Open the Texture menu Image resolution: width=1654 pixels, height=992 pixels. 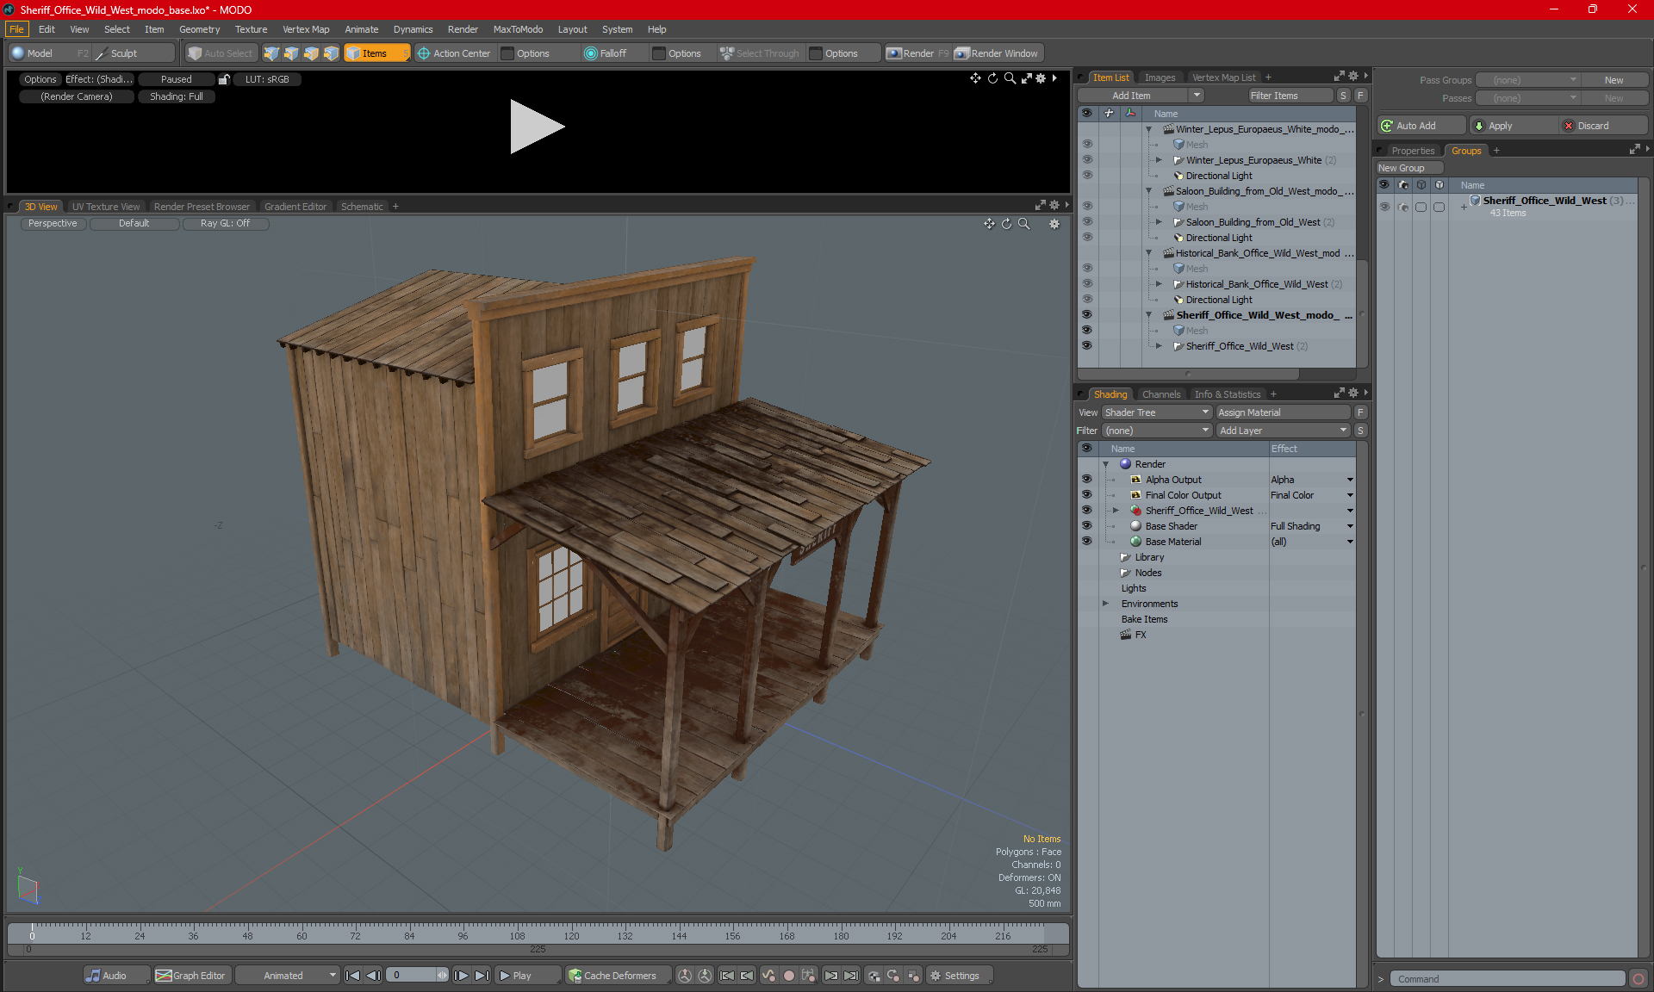tap(251, 29)
